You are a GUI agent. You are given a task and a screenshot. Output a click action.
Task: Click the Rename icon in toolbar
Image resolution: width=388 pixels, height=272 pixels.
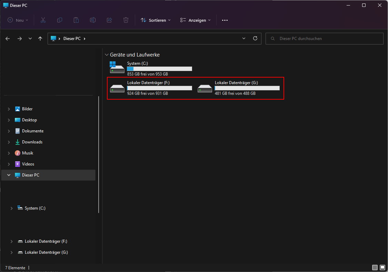93,20
